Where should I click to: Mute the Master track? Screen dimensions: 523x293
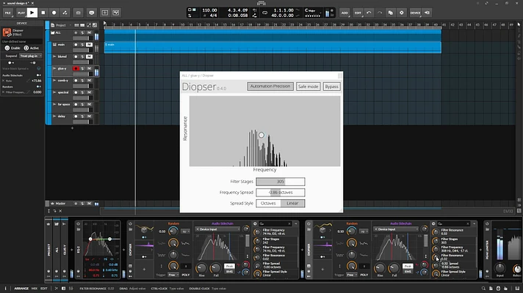(x=89, y=204)
